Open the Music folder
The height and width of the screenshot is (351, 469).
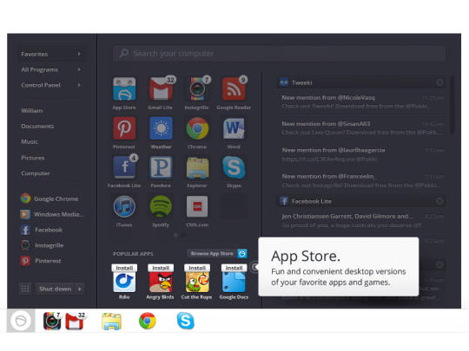pyautogui.click(x=30, y=142)
